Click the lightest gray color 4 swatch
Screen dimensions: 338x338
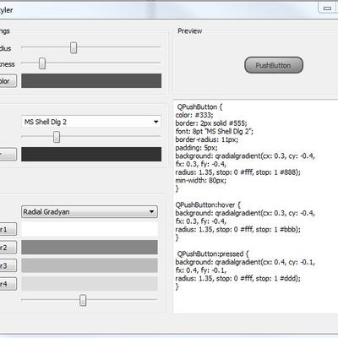point(90,283)
